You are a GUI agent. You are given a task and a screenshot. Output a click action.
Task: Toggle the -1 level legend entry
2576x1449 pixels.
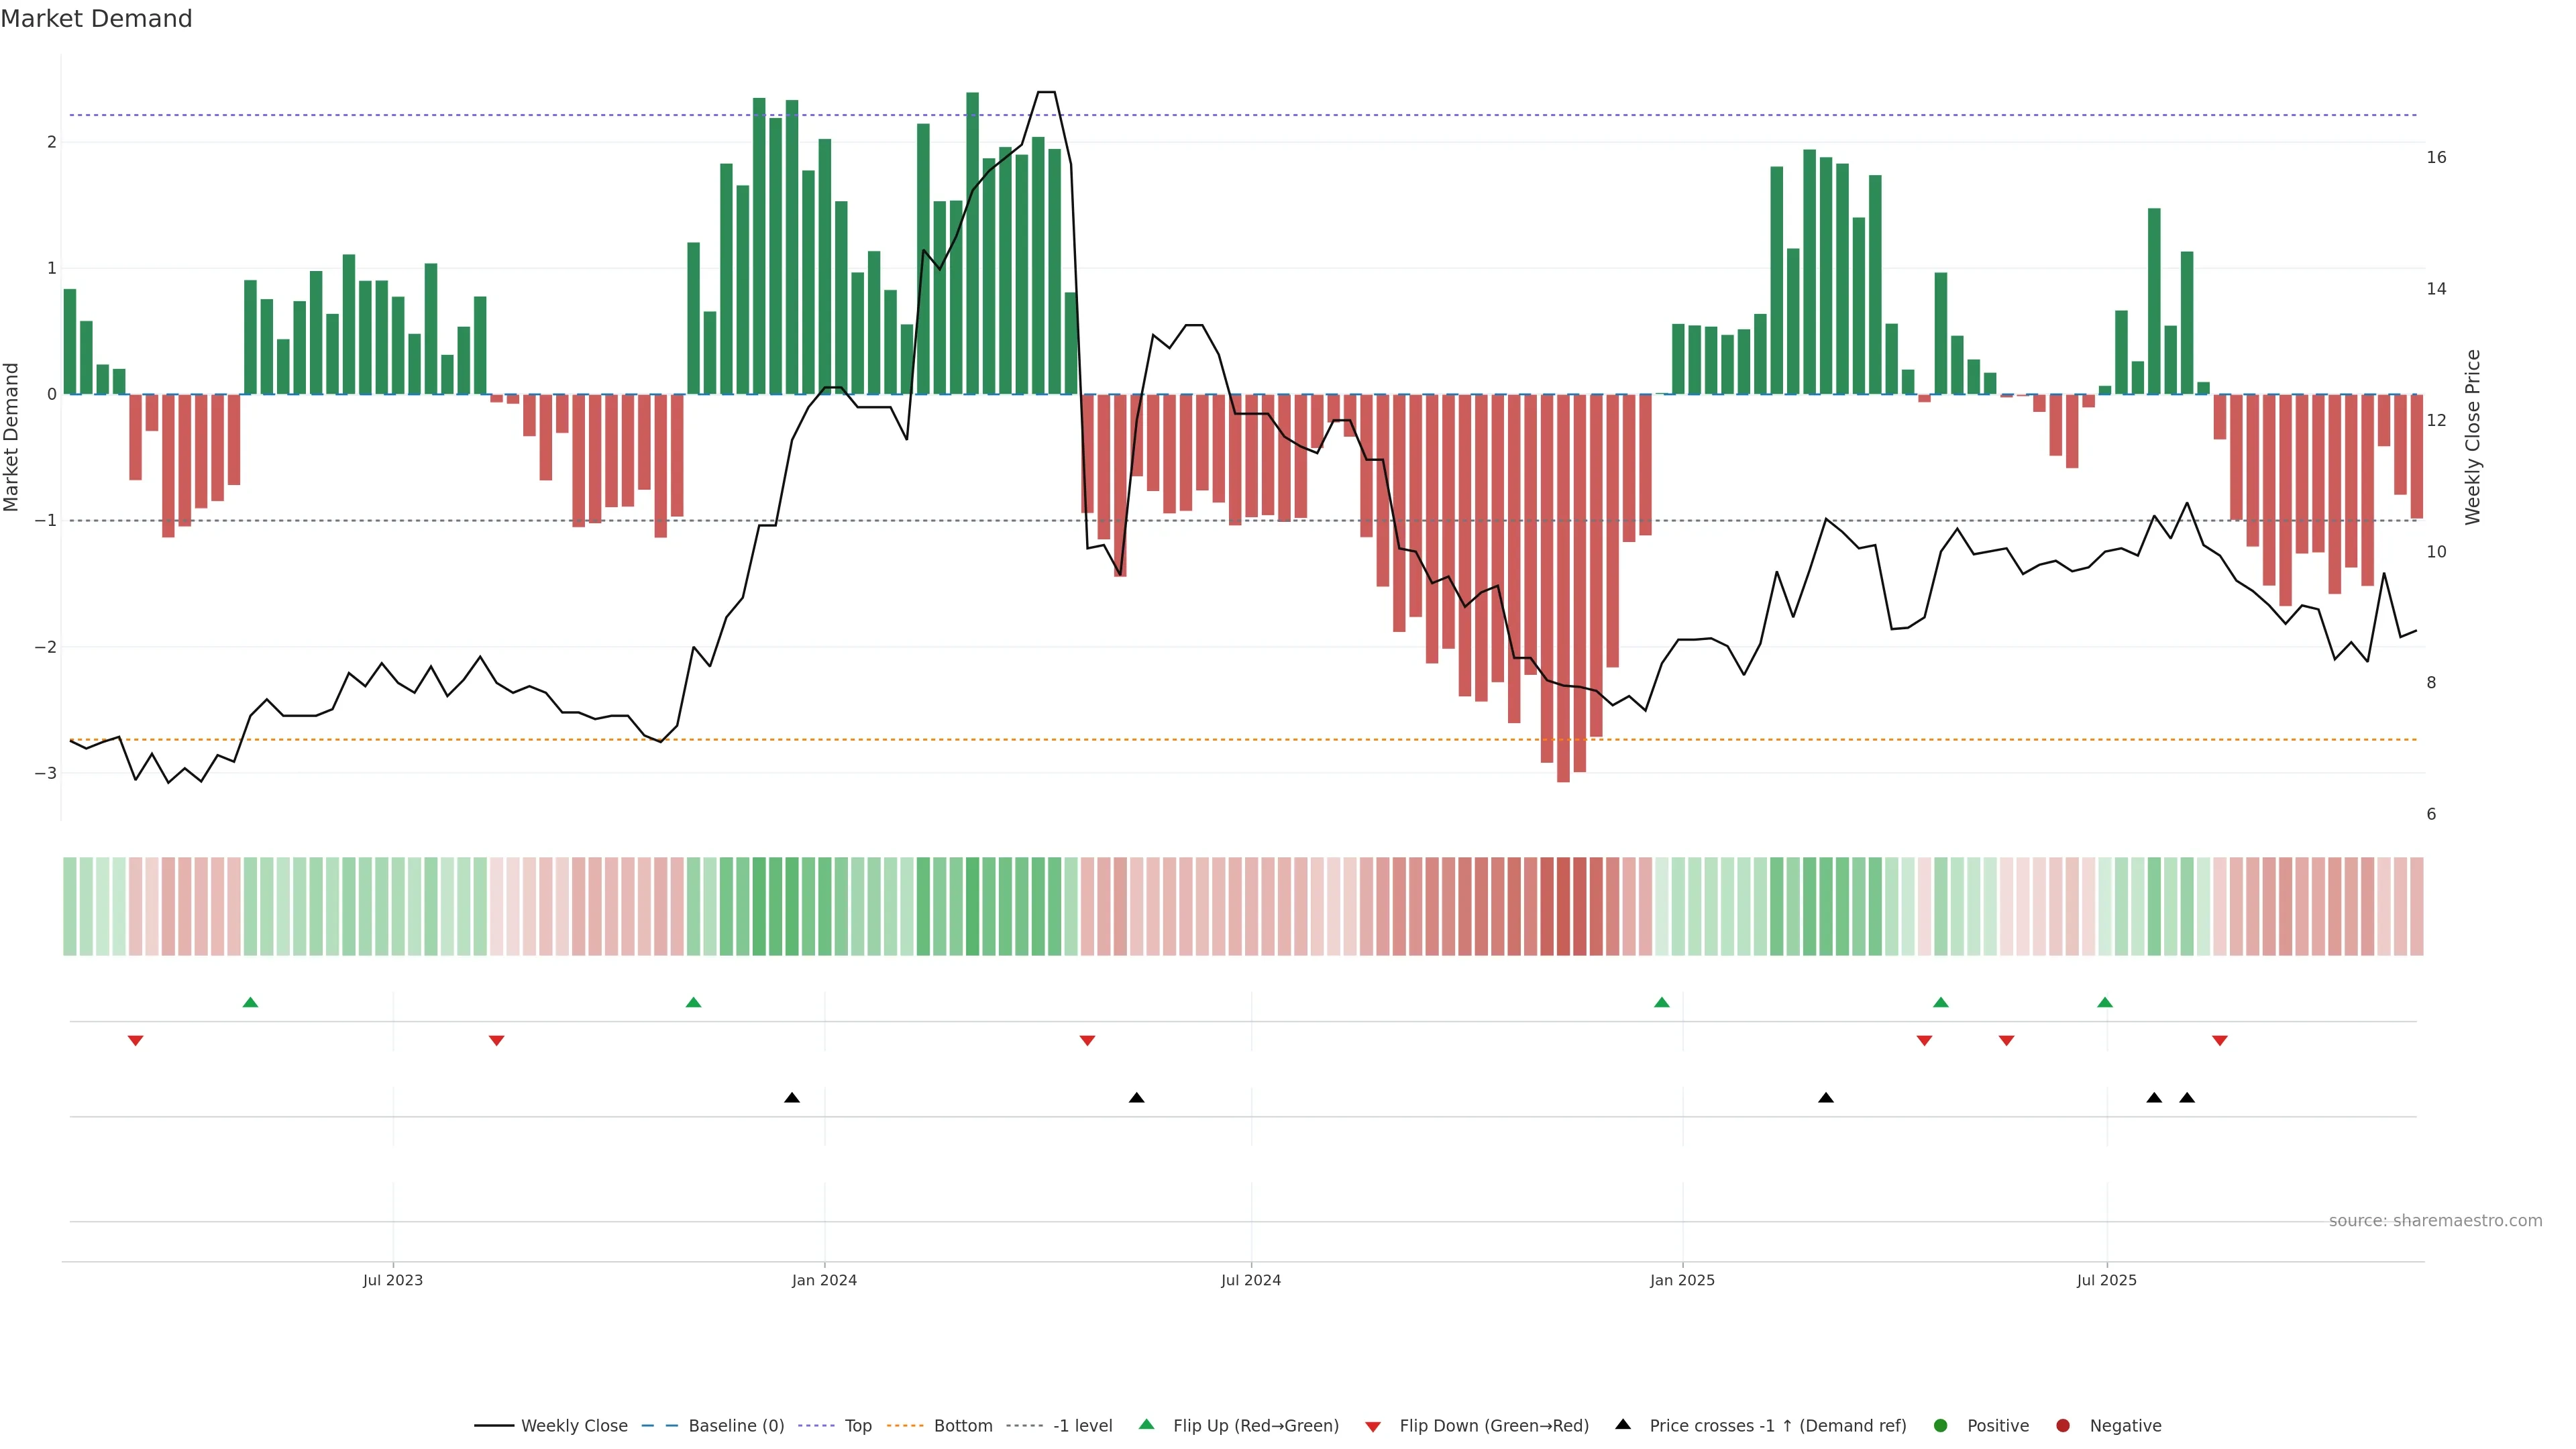(1082, 1426)
